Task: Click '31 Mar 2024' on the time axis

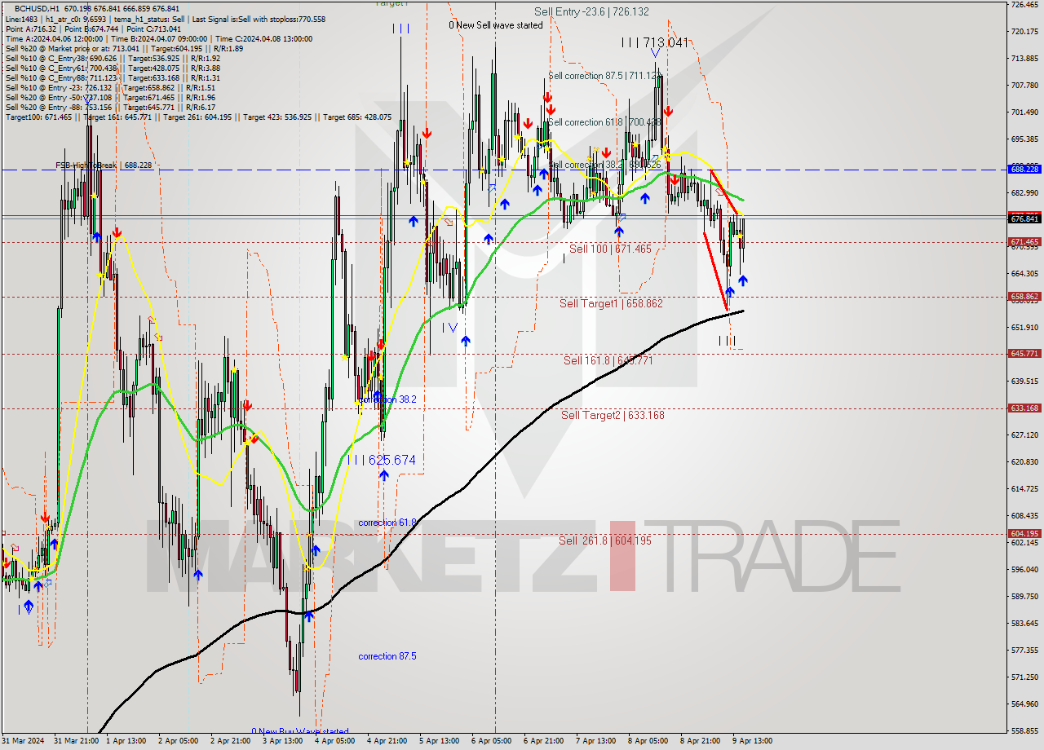Action: point(23,742)
